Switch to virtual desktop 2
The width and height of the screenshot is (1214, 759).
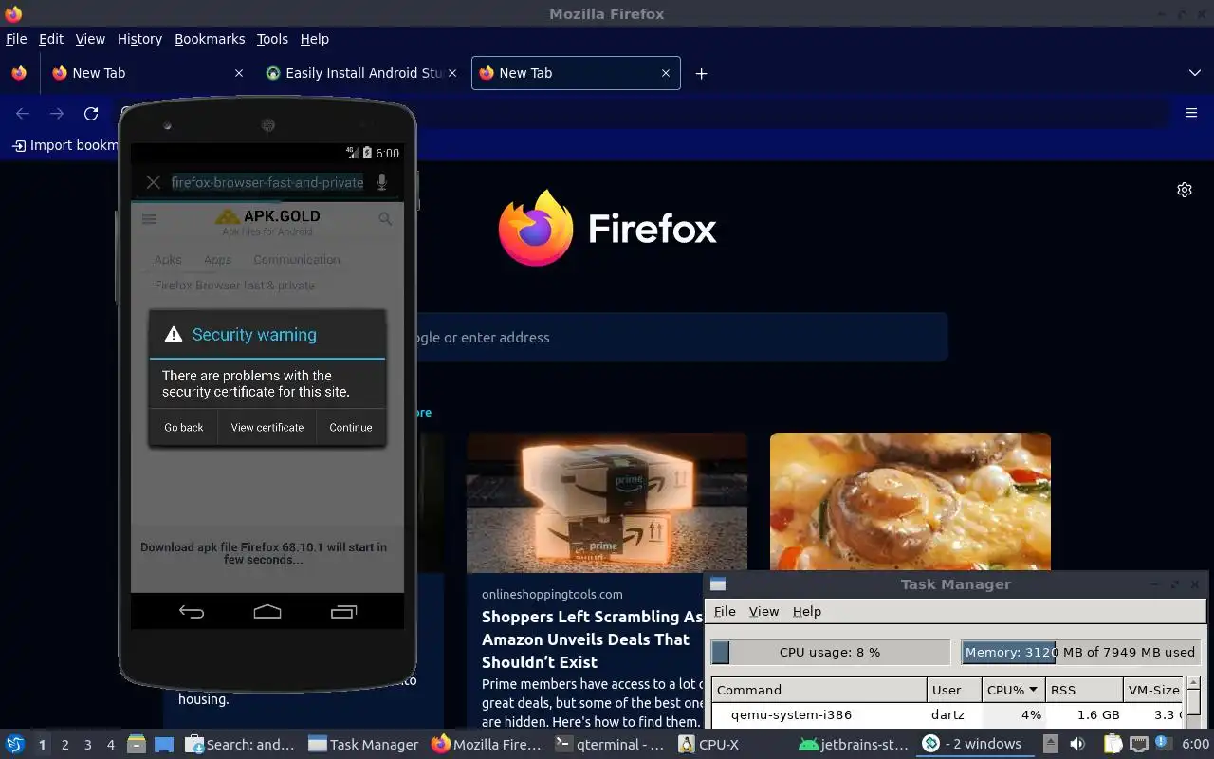64,745
